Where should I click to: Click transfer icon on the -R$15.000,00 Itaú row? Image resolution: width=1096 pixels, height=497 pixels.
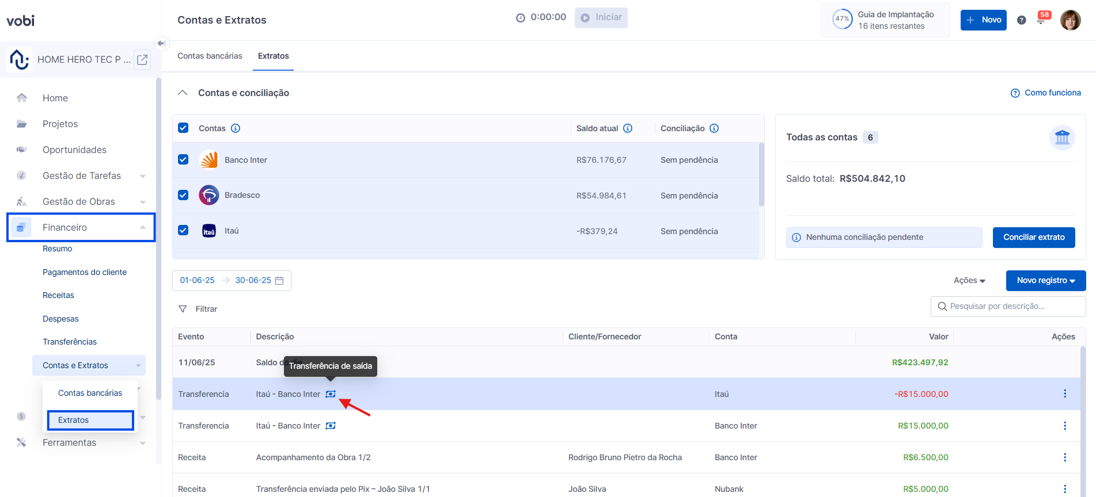click(x=331, y=394)
